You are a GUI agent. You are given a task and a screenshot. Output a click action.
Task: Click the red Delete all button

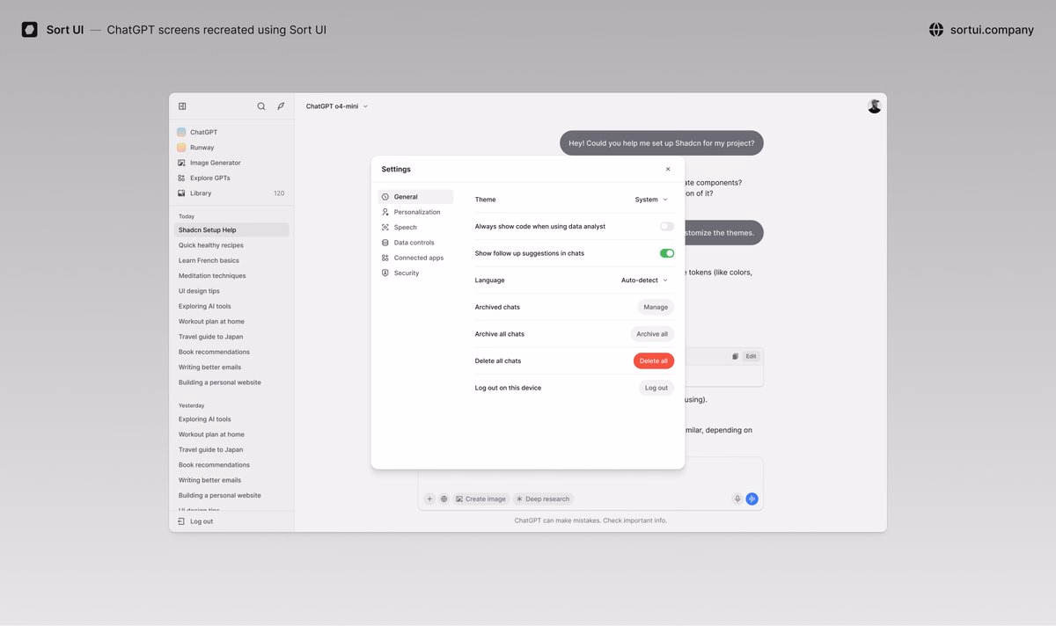(x=654, y=361)
